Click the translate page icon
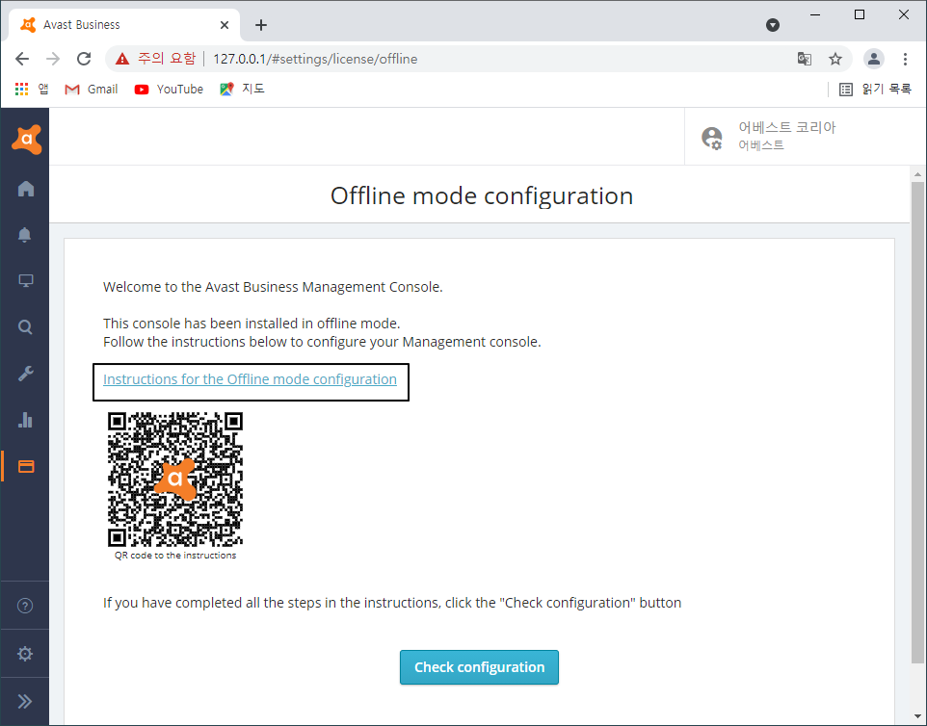The image size is (927, 726). [x=804, y=59]
